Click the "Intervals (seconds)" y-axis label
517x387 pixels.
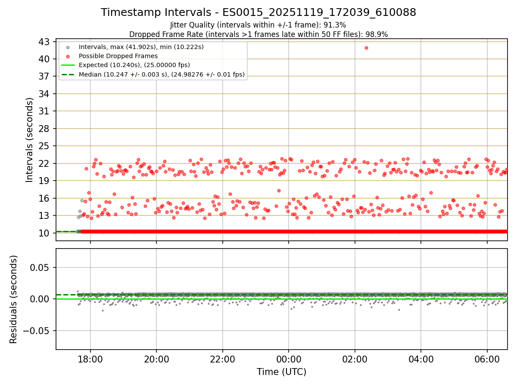(x=29, y=140)
